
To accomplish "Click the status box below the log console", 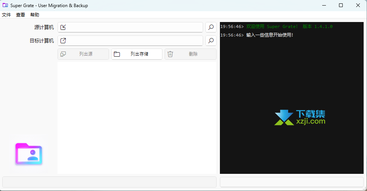I will coord(292,182).
